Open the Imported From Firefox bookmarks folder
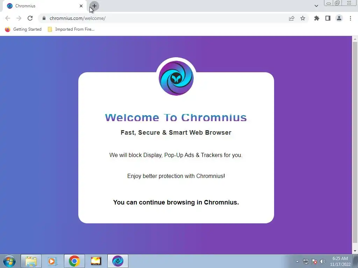Image resolution: width=358 pixels, height=268 pixels. [x=71, y=29]
